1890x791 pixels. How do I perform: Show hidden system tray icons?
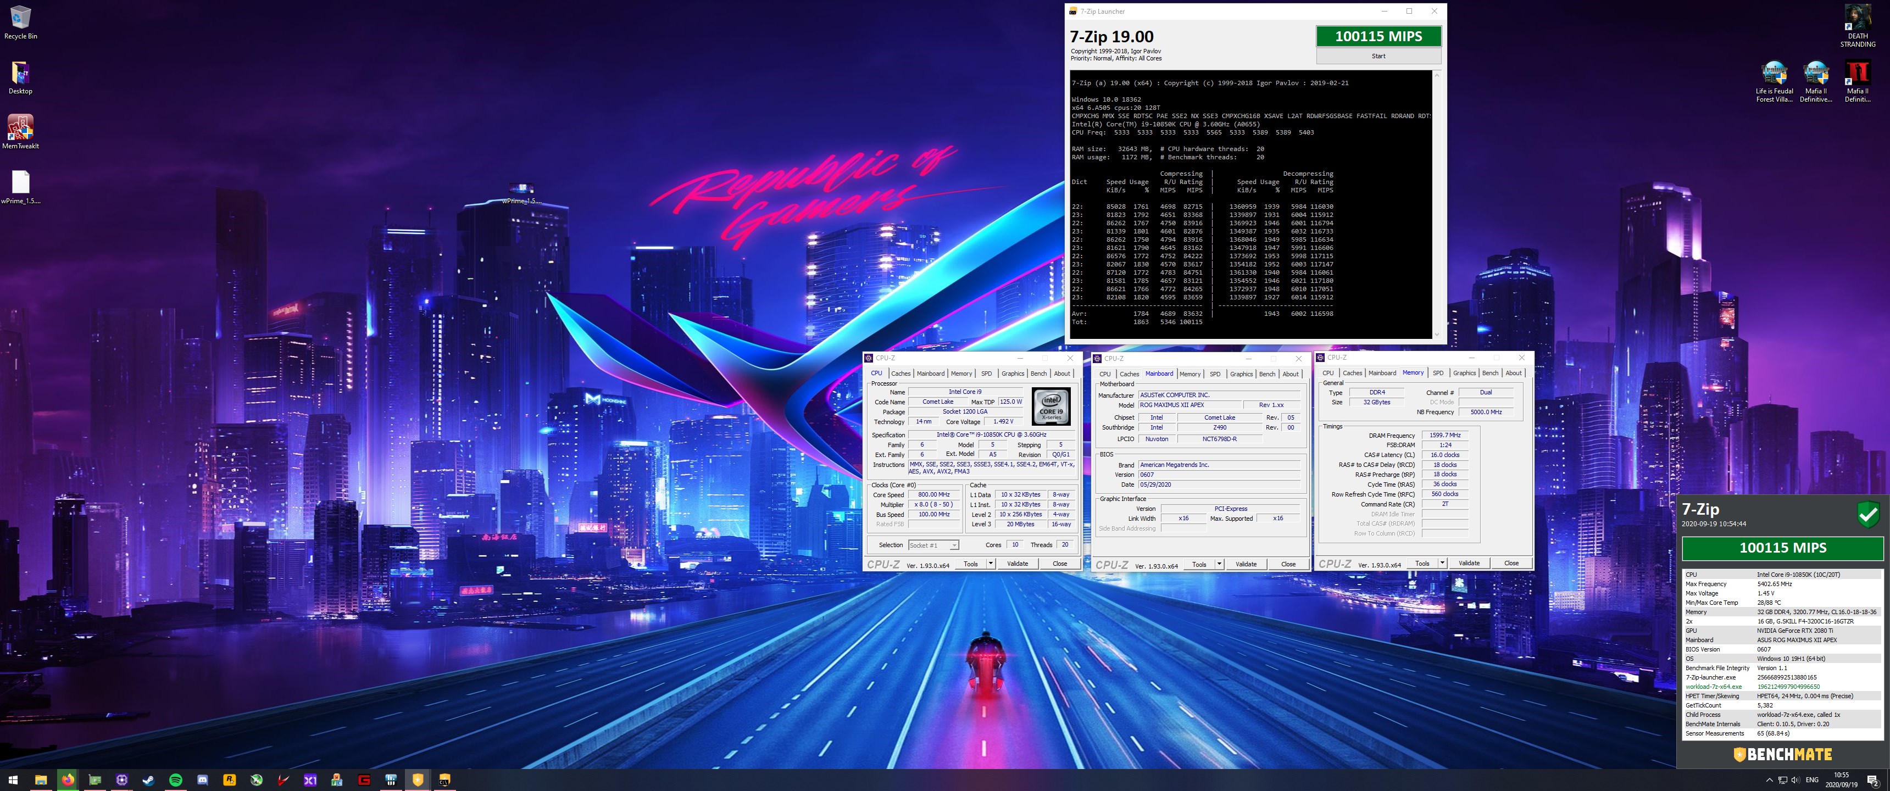1769,780
